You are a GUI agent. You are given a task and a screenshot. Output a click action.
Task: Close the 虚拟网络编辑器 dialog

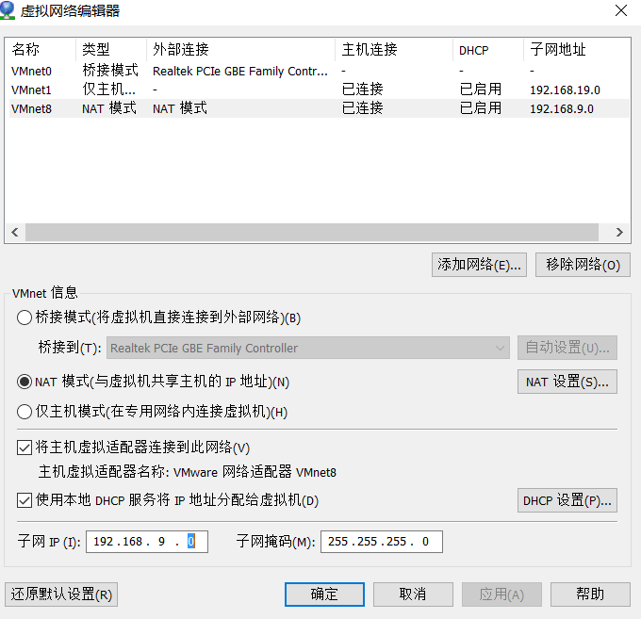[621, 10]
